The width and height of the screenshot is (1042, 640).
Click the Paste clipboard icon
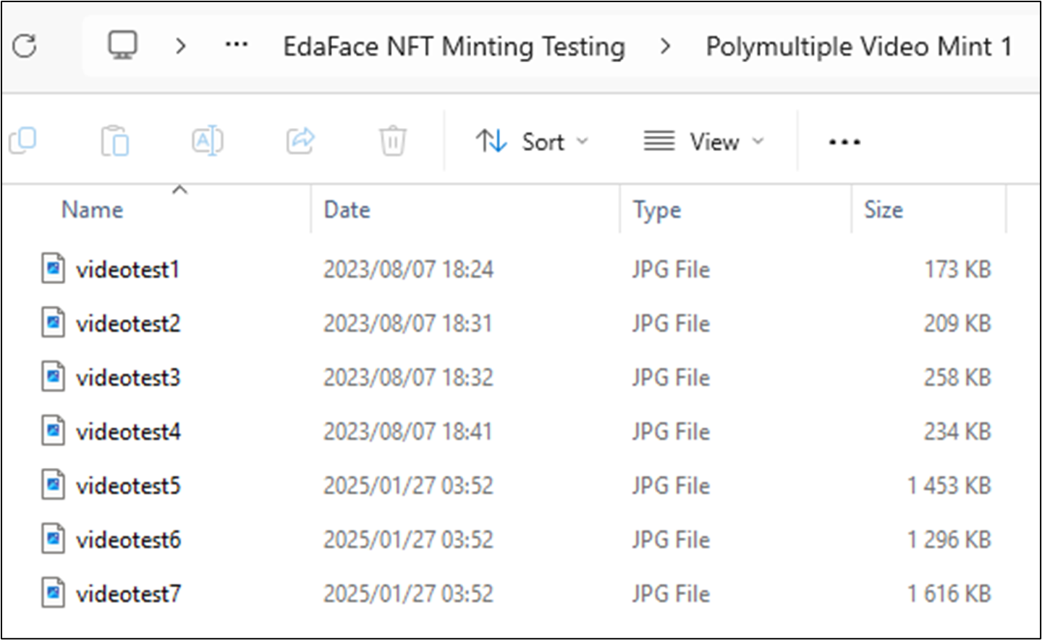pyautogui.click(x=115, y=140)
